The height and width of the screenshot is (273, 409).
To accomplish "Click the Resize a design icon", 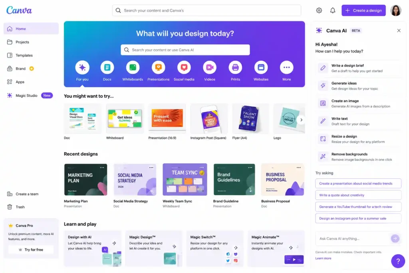I will tap(323, 139).
